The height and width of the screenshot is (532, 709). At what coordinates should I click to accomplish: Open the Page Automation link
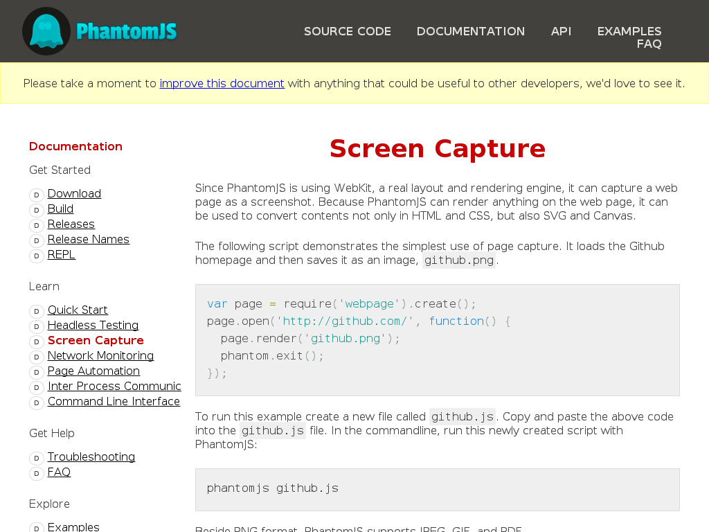pyautogui.click(x=93, y=371)
